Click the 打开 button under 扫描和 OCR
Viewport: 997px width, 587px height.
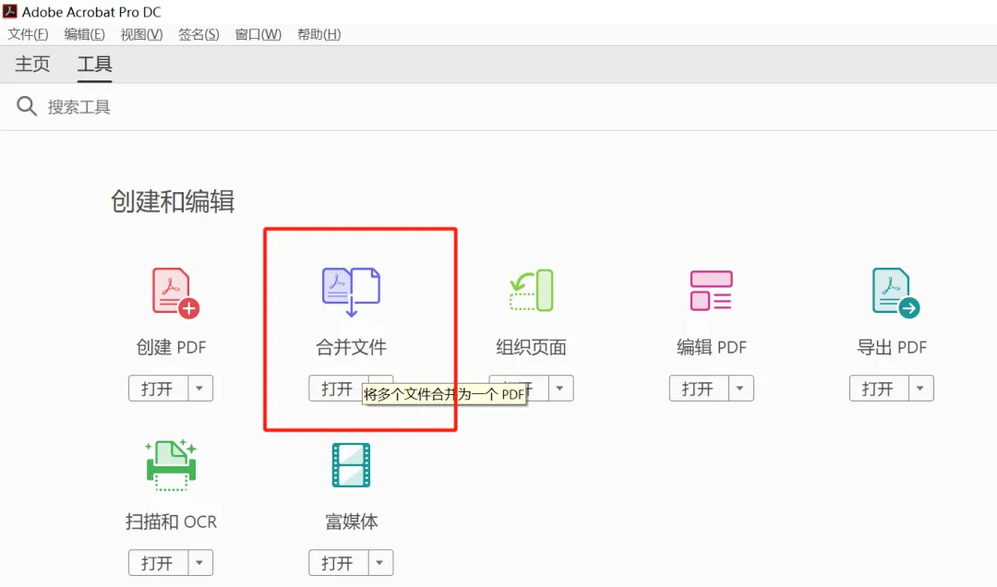(158, 563)
